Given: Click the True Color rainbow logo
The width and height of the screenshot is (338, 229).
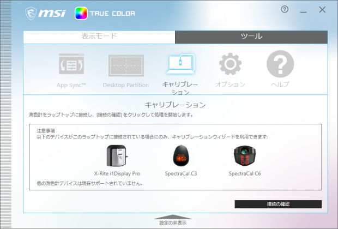Looking at the screenshot, I should coord(81,14).
